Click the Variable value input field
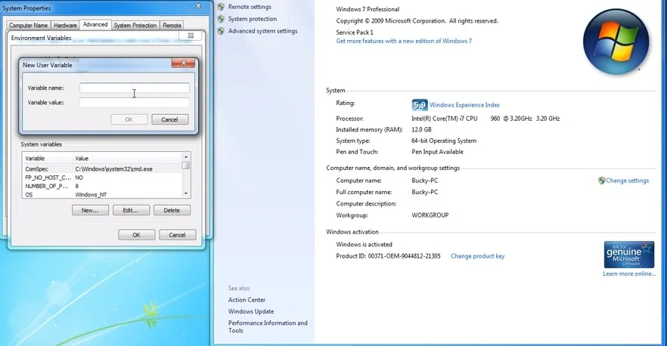This screenshot has height=346, width=667. point(135,103)
